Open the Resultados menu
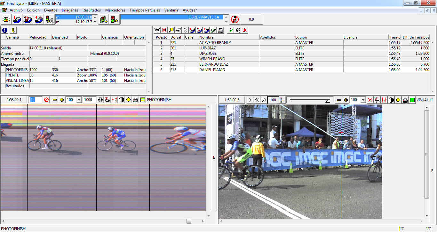Screen dimensions: 437x232 (x=91, y=10)
